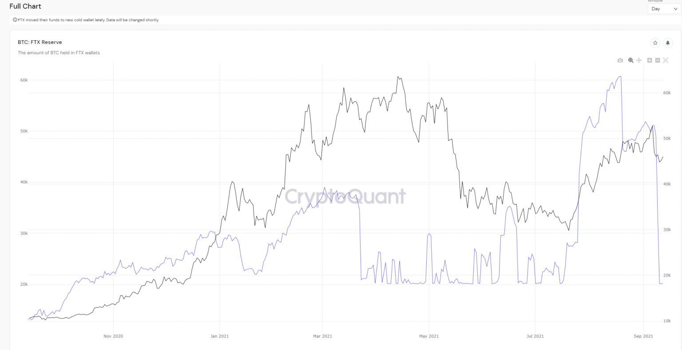This screenshot has height=350, width=682.
Task: Click the info icon beside FTX notice
Action: pyautogui.click(x=15, y=20)
